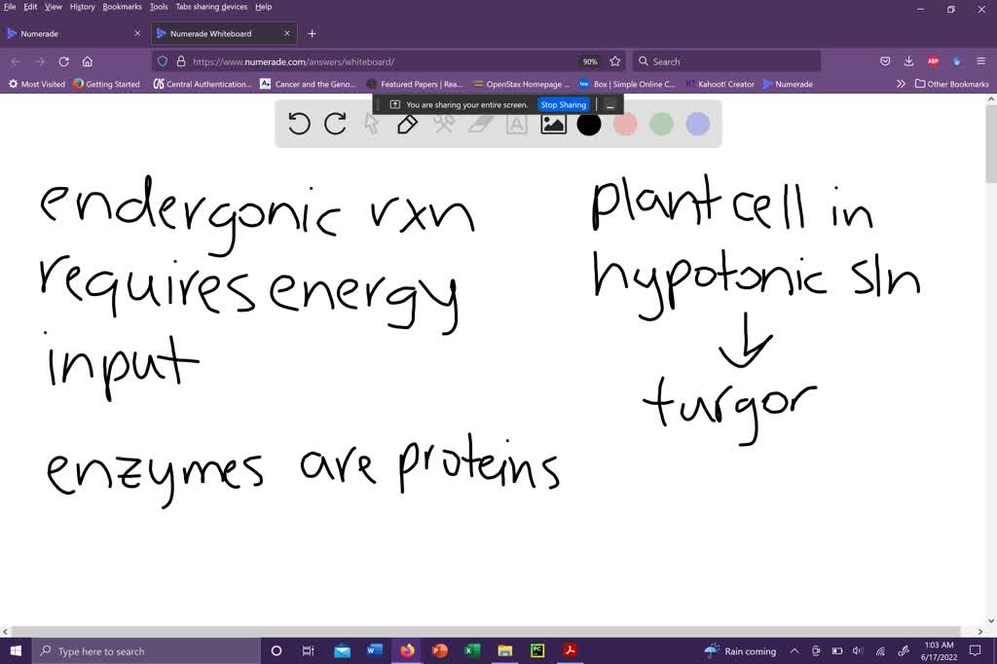Click the whiteboard redo arrow
This screenshot has height=664, width=997.
click(335, 124)
